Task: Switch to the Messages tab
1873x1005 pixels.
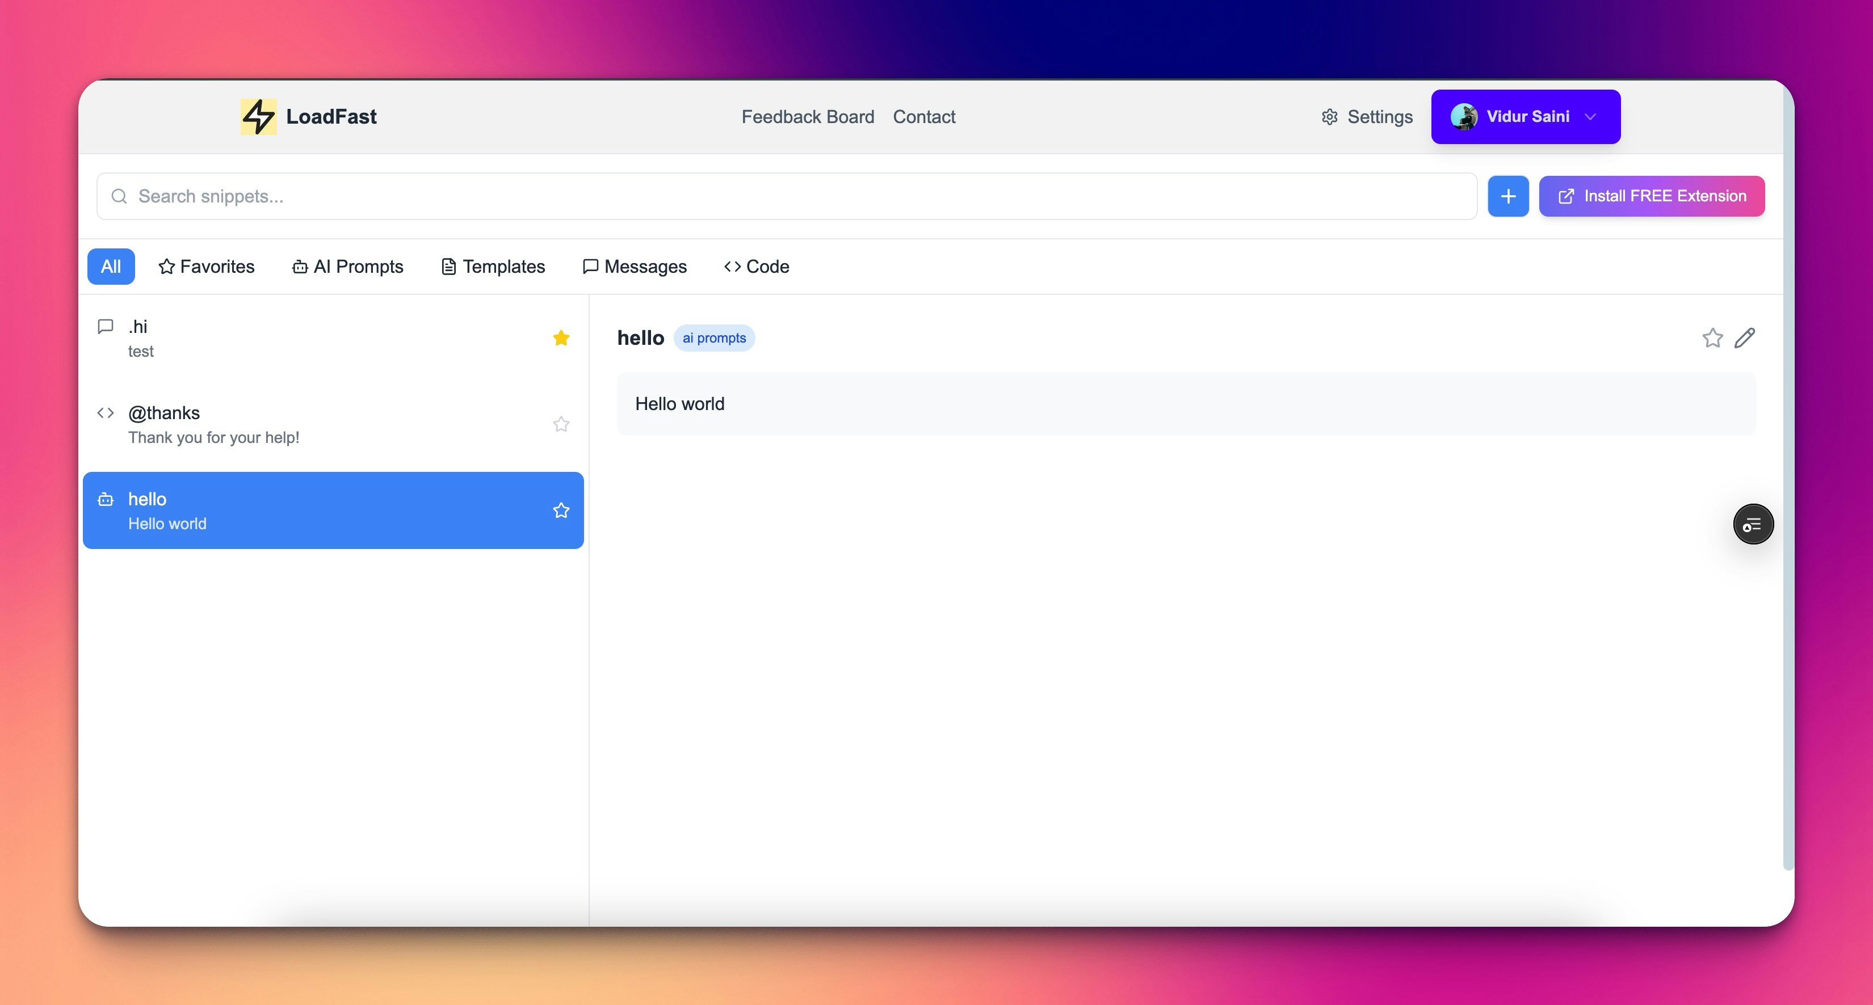Action: [635, 267]
